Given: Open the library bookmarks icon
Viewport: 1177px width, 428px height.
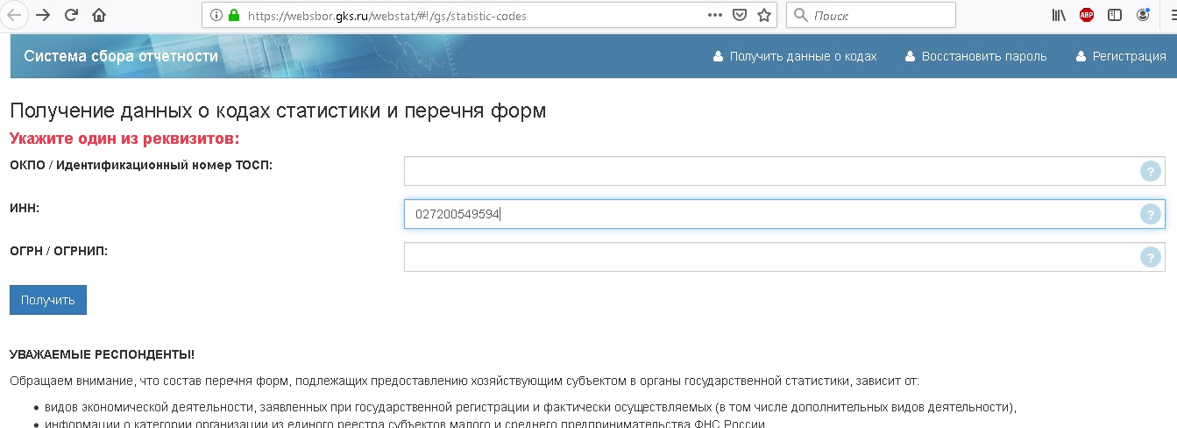Looking at the screenshot, I should pyautogui.click(x=1059, y=15).
